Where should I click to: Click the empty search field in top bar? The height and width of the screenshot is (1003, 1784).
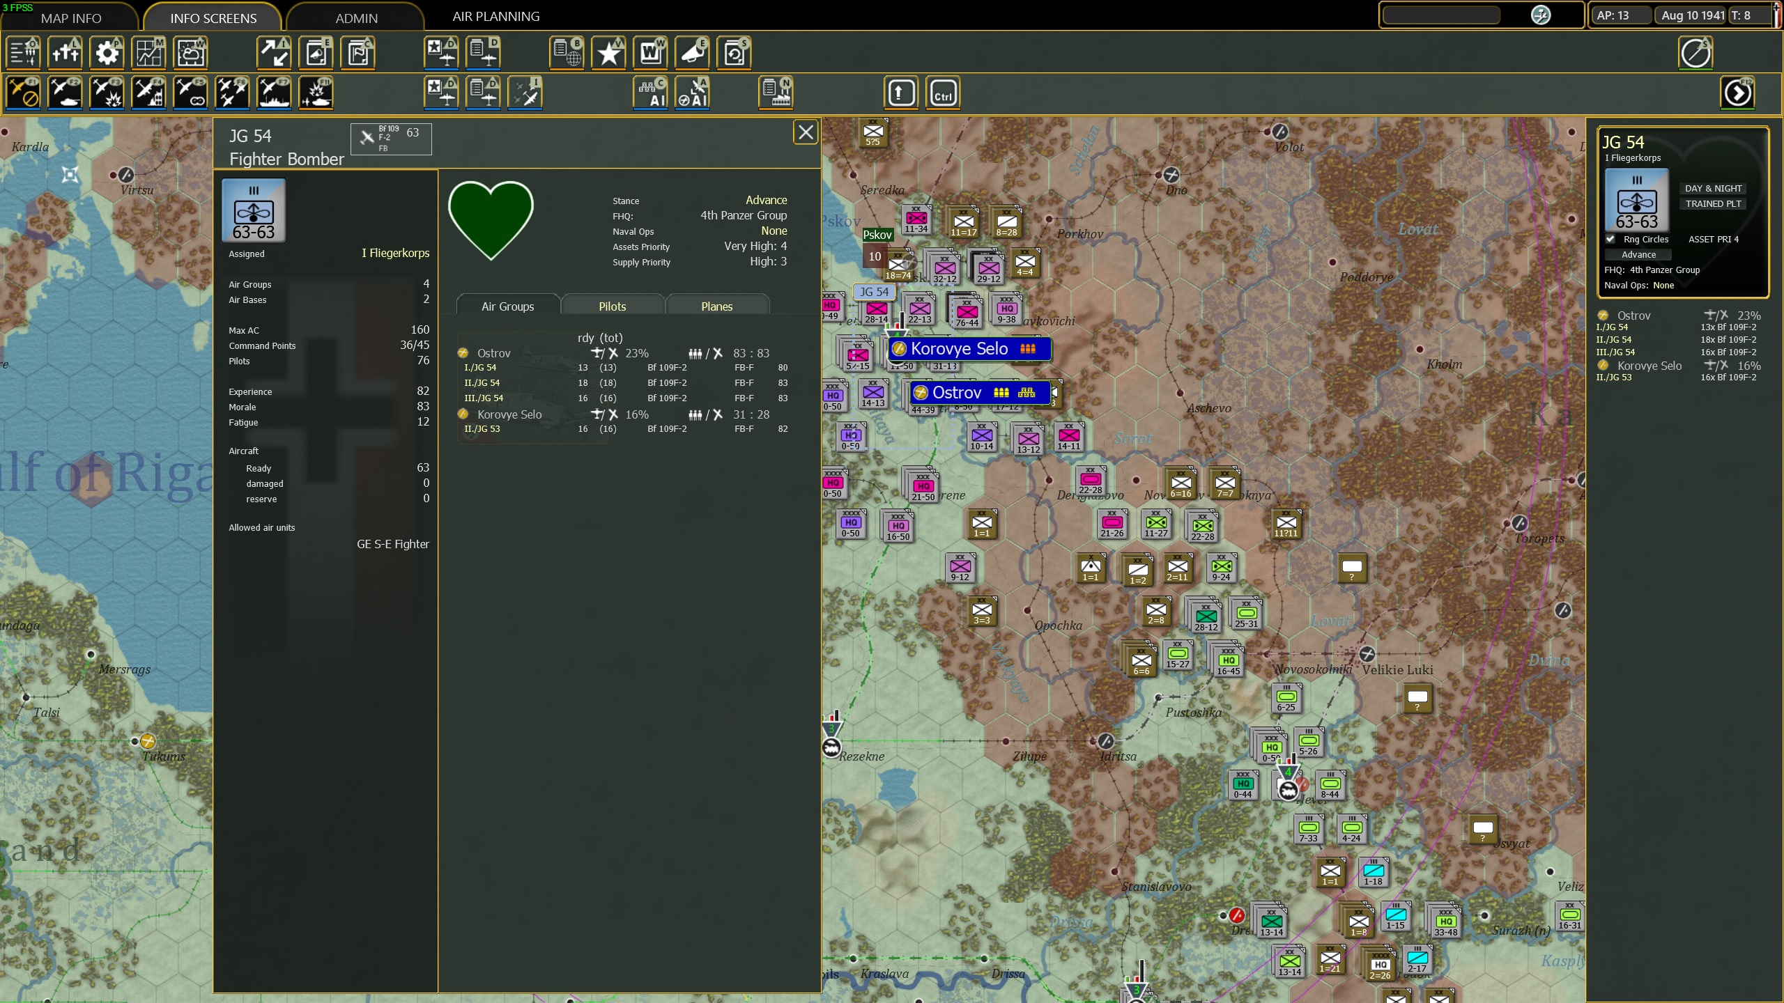pos(1441,15)
